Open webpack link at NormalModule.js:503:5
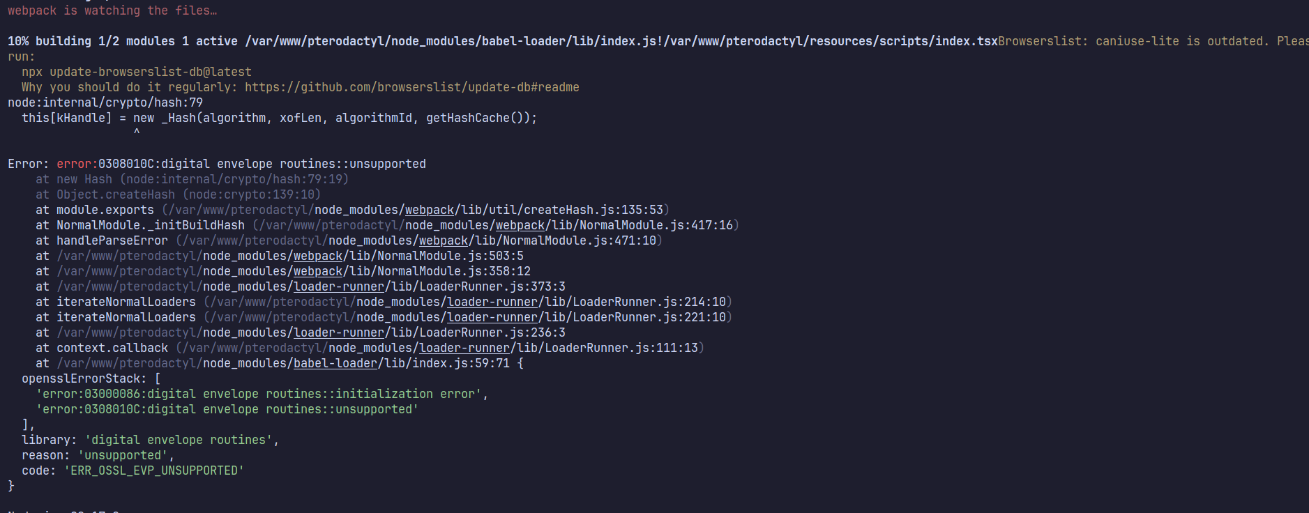Screen dimensions: 1309x513 pyautogui.click(x=318, y=256)
